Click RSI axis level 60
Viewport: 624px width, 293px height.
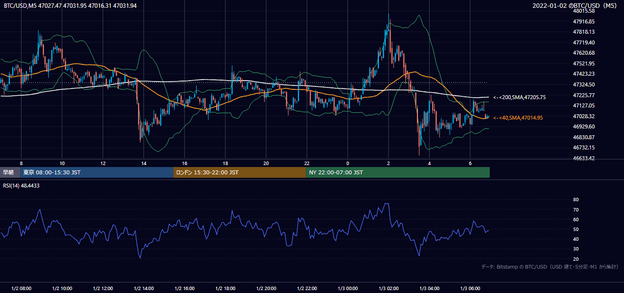[576, 219]
